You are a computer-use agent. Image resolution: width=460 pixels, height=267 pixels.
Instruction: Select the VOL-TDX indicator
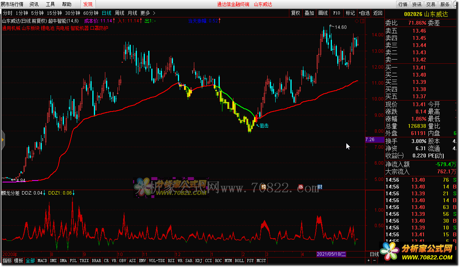tap(157, 261)
